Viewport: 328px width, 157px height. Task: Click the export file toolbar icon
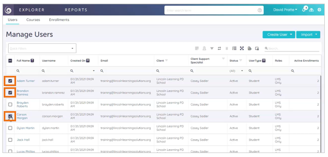coord(249,48)
